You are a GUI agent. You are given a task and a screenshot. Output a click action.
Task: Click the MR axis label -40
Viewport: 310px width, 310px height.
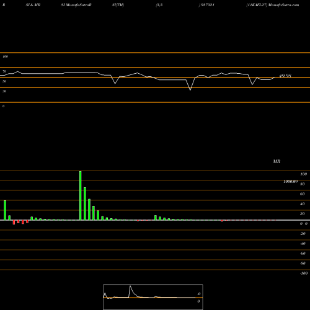[x=303, y=244]
